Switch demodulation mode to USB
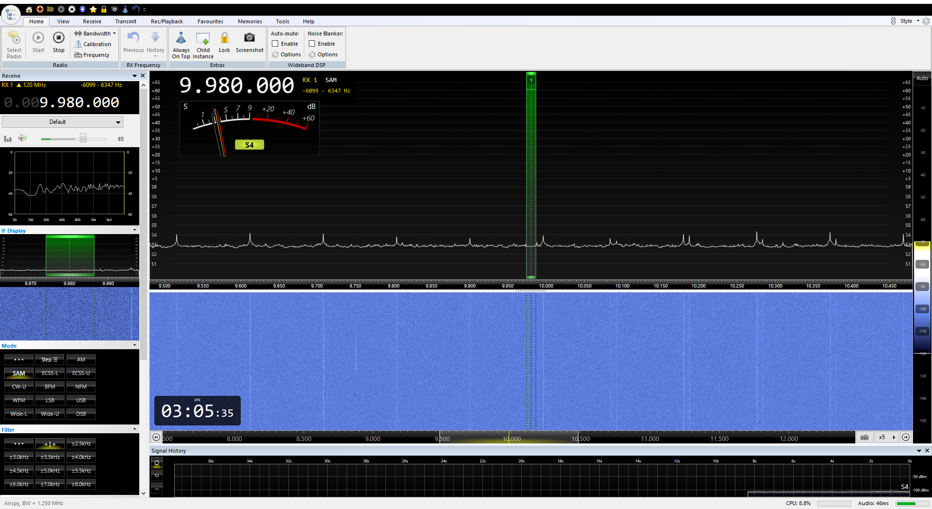Viewport: 932px width, 509px height. point(81,400)
